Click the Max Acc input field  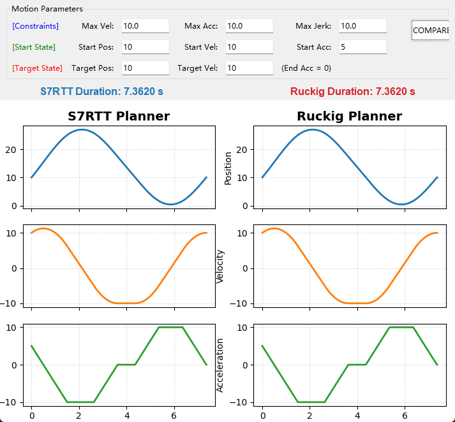click(x=249, y=26)
